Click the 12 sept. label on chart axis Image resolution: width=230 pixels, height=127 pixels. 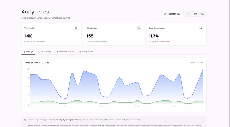(x=102, y=106)
